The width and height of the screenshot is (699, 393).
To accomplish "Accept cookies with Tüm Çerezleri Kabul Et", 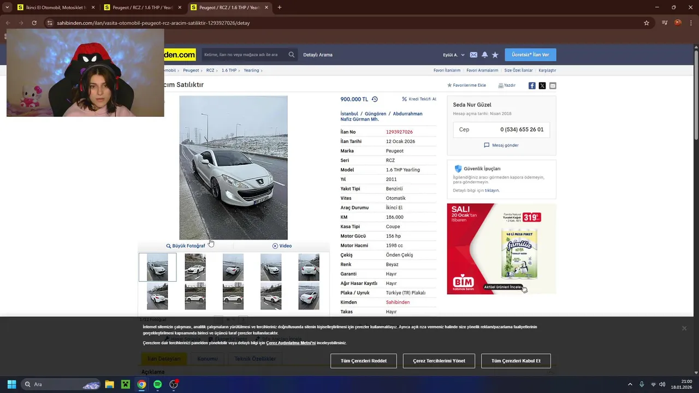I will [516, 361].
